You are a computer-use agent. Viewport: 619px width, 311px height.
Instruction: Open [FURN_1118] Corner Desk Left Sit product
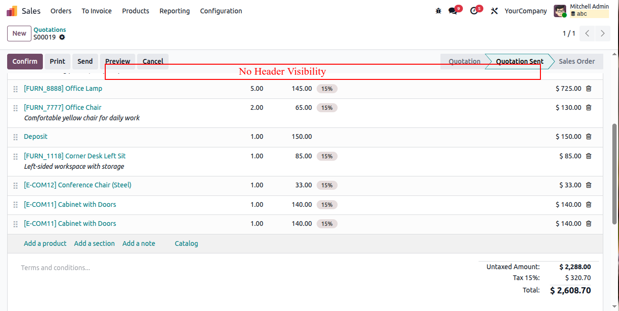(75, 156)
